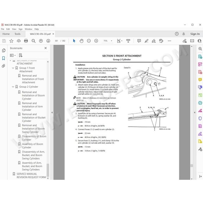Open the zoom level dropdown arrow
This screenshot has width=203, height=203.
[x=112, y=41]
